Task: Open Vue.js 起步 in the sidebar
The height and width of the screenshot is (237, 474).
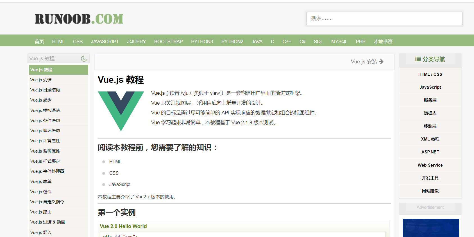Action: coord(58,100)
